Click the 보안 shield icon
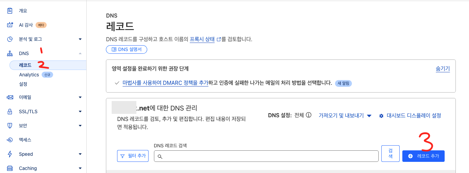 tap(10, 126)
